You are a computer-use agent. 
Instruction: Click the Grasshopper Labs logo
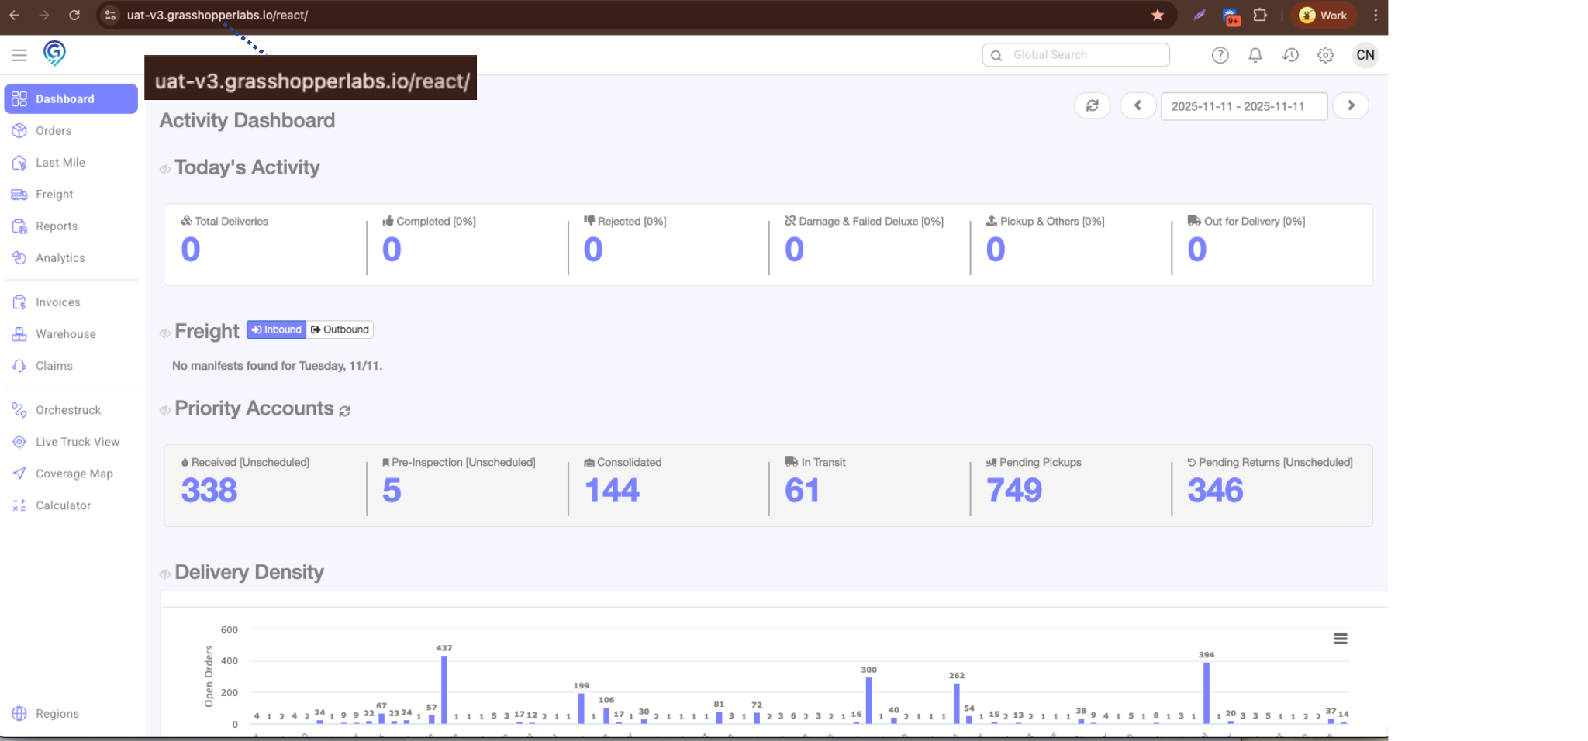[x=54, y=53]
